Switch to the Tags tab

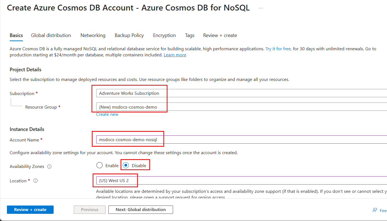coord(190,35)
